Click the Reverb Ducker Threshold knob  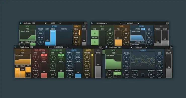(x=76, y=33)
